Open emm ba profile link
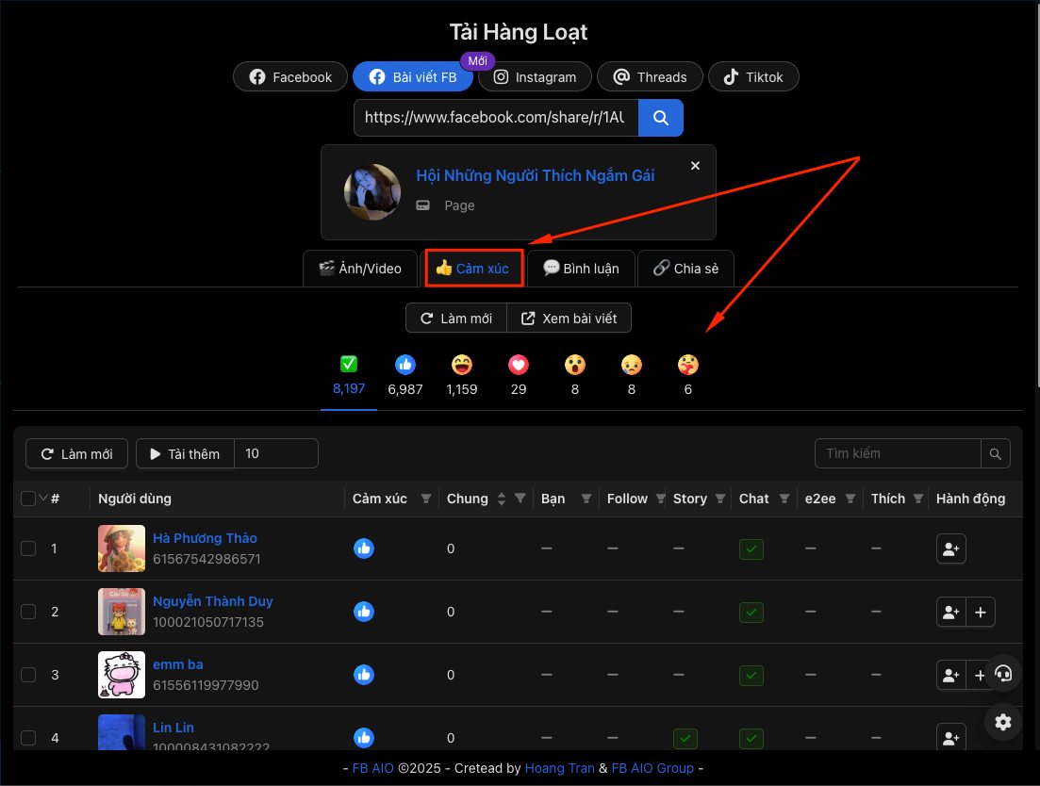The image size is (1040, 786). [178, 664]
